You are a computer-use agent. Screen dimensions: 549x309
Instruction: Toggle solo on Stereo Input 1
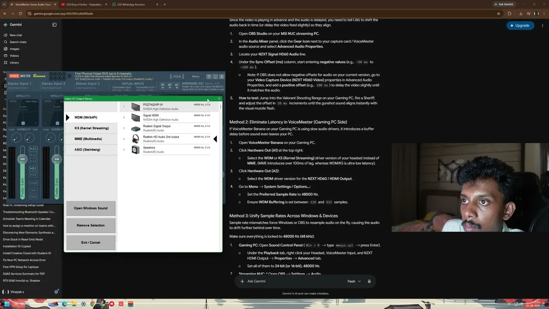point(33,190)
